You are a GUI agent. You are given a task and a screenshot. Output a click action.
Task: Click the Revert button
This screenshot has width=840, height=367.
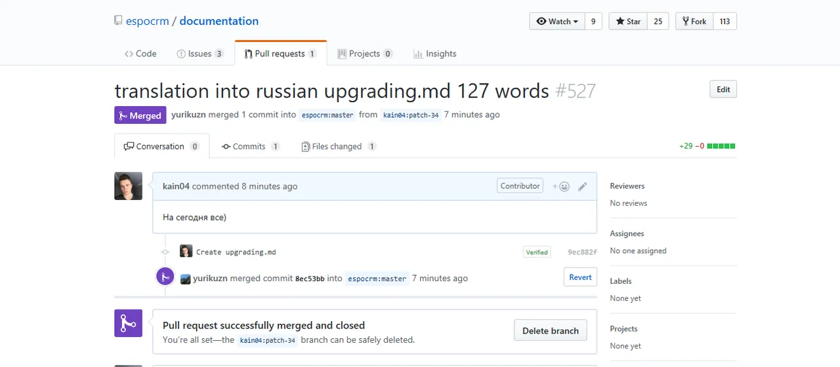pos(580,277)
